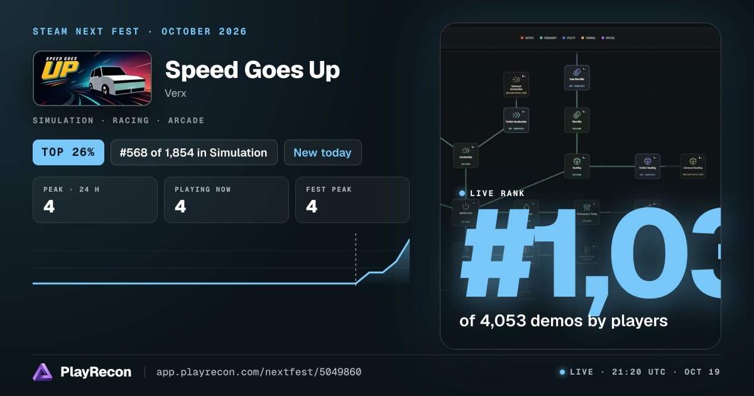Select the Advanced Acceleration upgrade node
Viewport: 754px width, 396px height.
click(516, 84)
